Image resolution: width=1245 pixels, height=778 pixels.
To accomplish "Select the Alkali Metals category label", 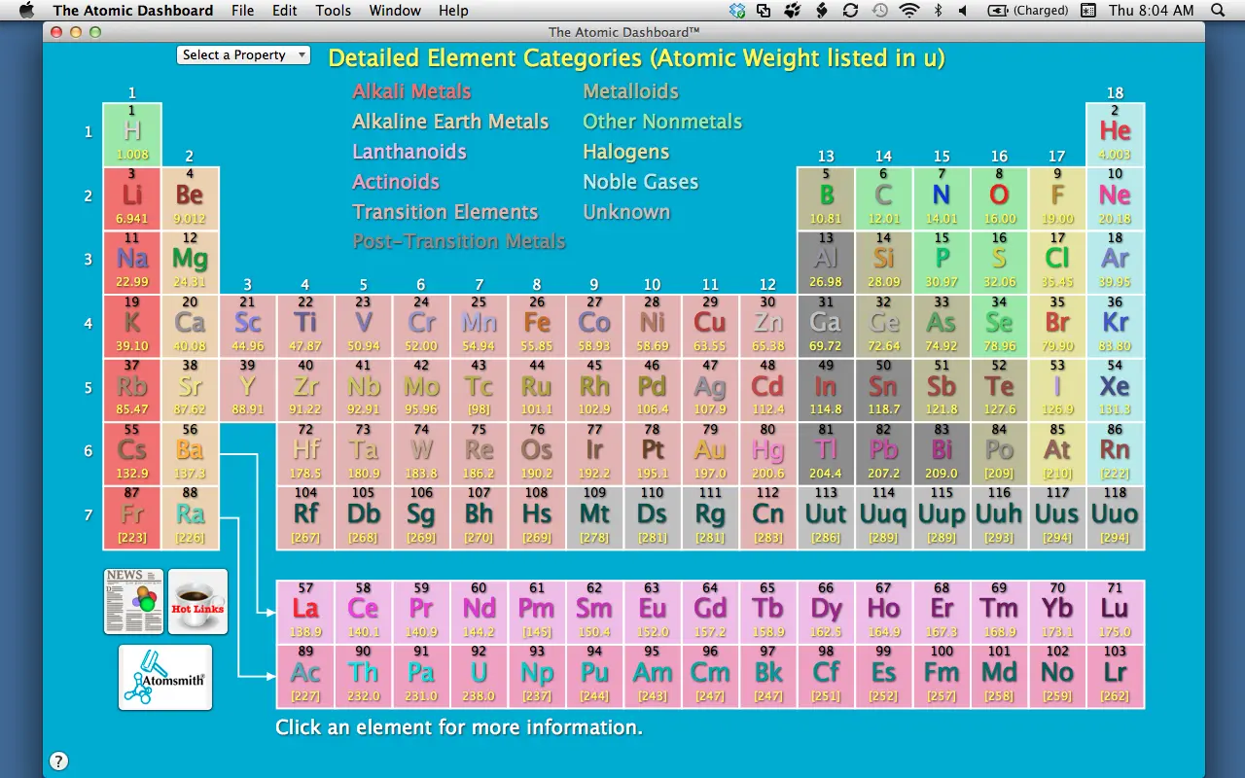I will coord(411,91).
